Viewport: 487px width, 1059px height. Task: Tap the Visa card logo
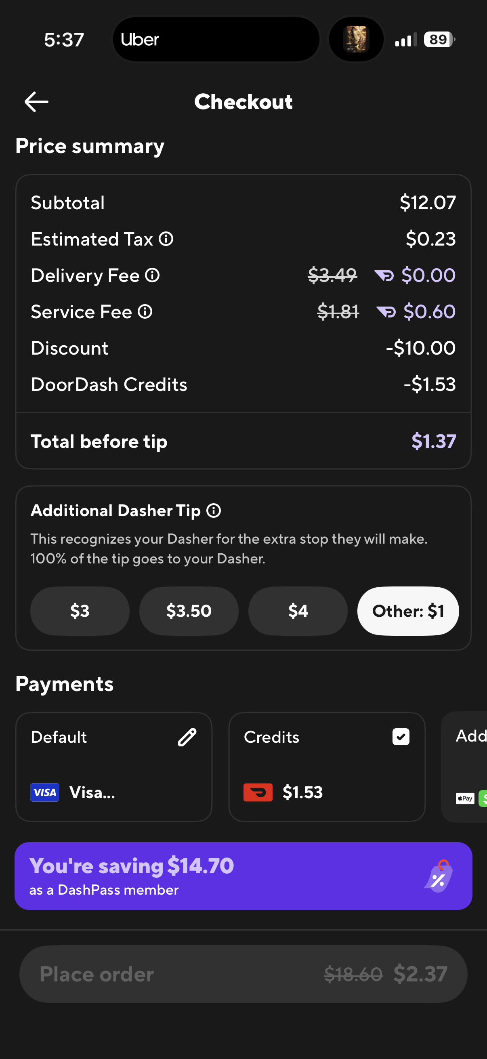tap(45, 792)
